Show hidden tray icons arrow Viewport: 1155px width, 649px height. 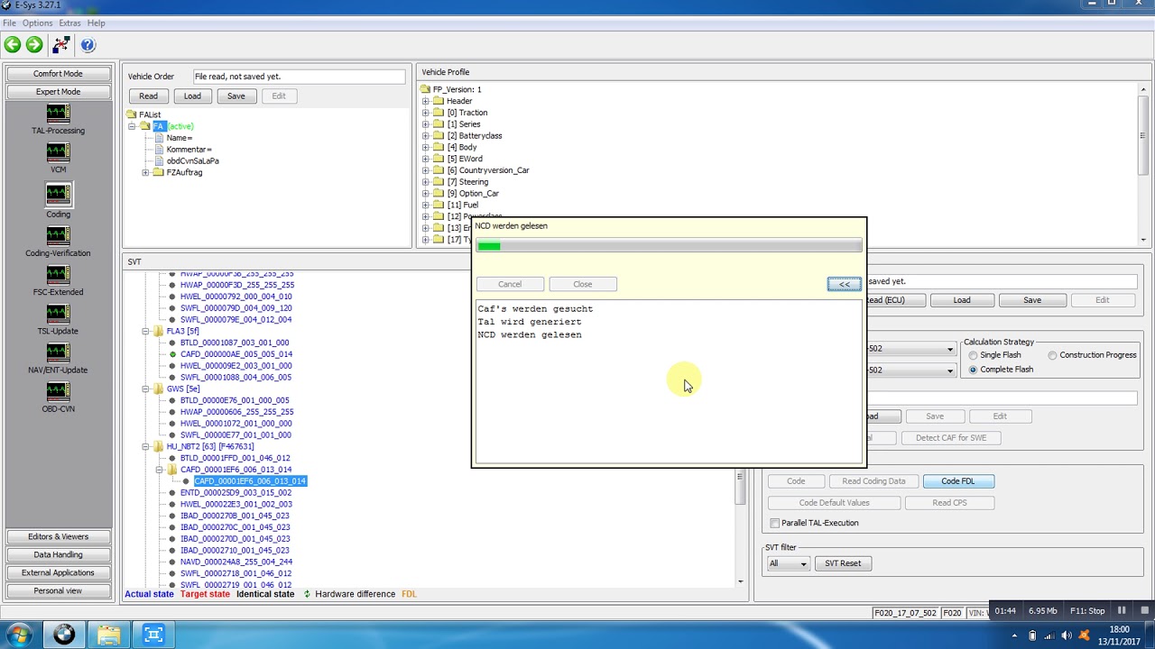[x=1013, y=635]
